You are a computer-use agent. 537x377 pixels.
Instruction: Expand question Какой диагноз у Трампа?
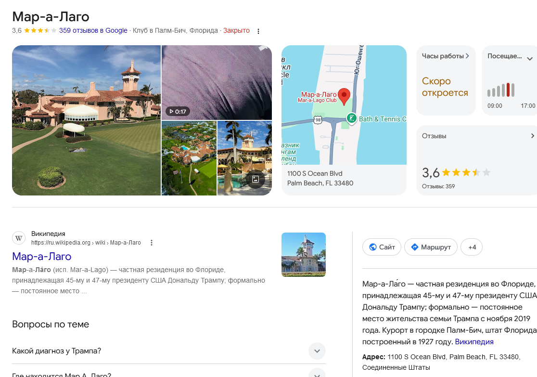[x=168, y=351]
